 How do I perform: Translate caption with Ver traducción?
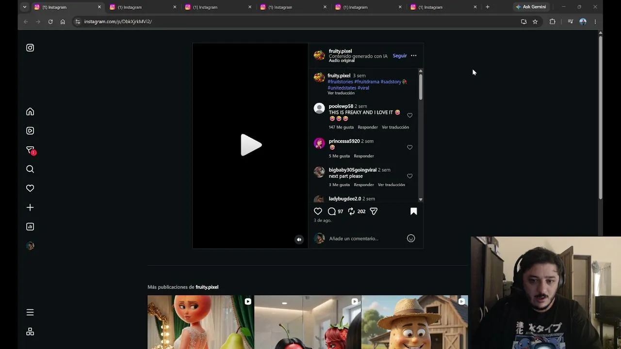(341, 93)
